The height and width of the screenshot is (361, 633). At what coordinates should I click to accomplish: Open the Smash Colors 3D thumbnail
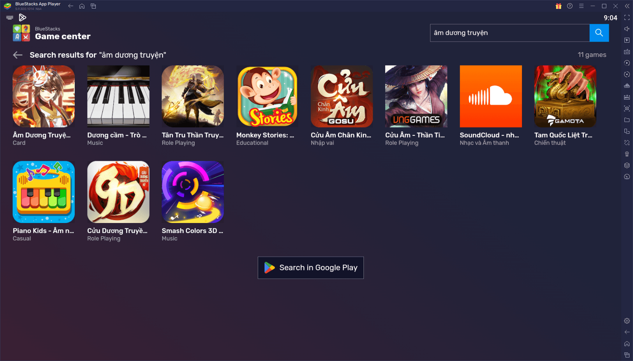click(x=193, y=192)
